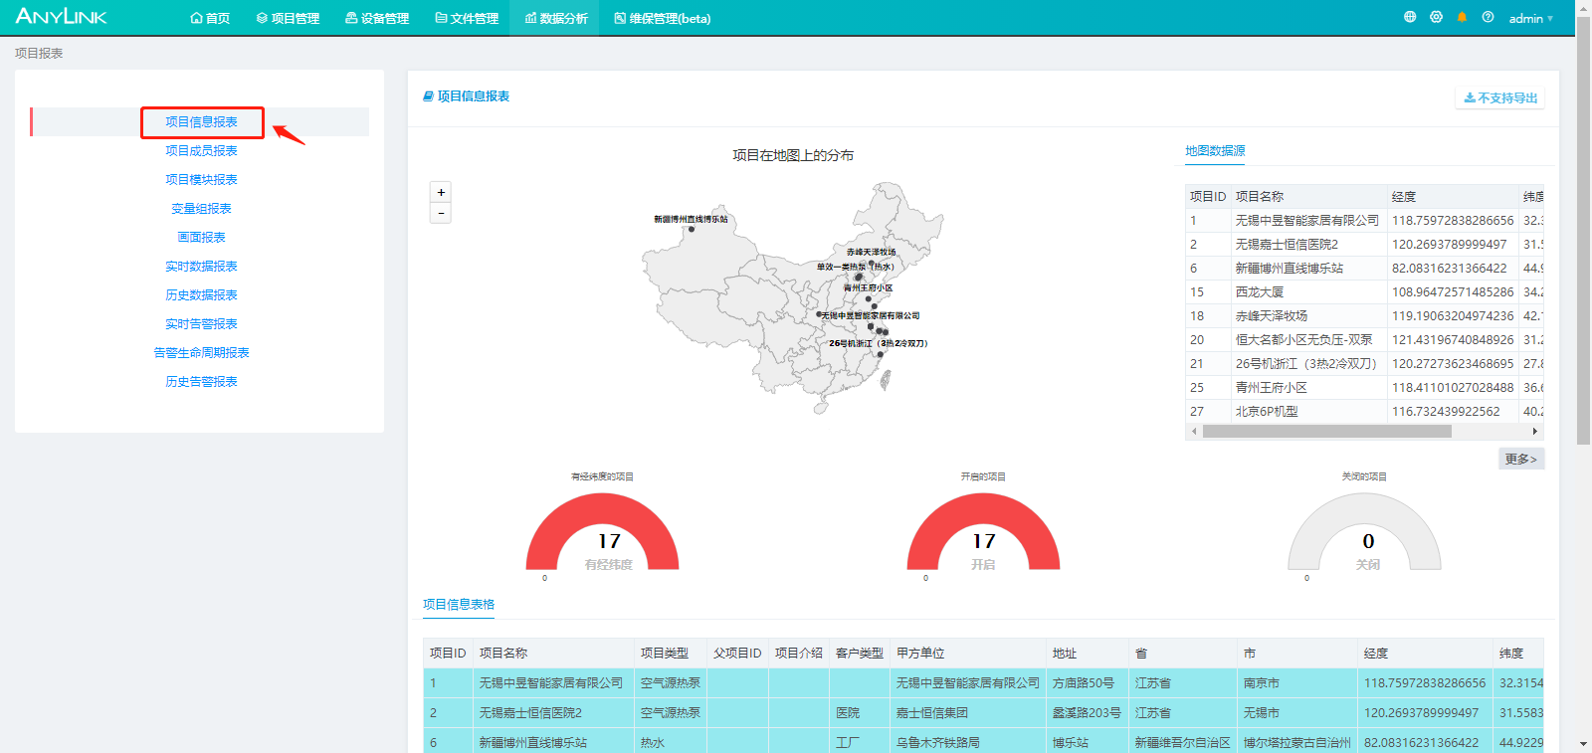Click the 赤峰天泽牧场 map label
The width and height of the screenshot is (1592, 753).
pos(871,252)
